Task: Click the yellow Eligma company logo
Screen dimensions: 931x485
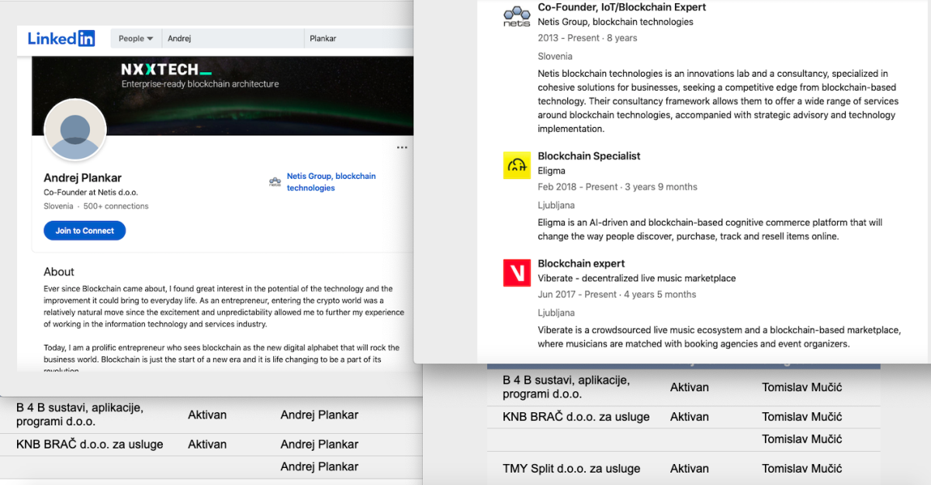Action: coord(517,165)
